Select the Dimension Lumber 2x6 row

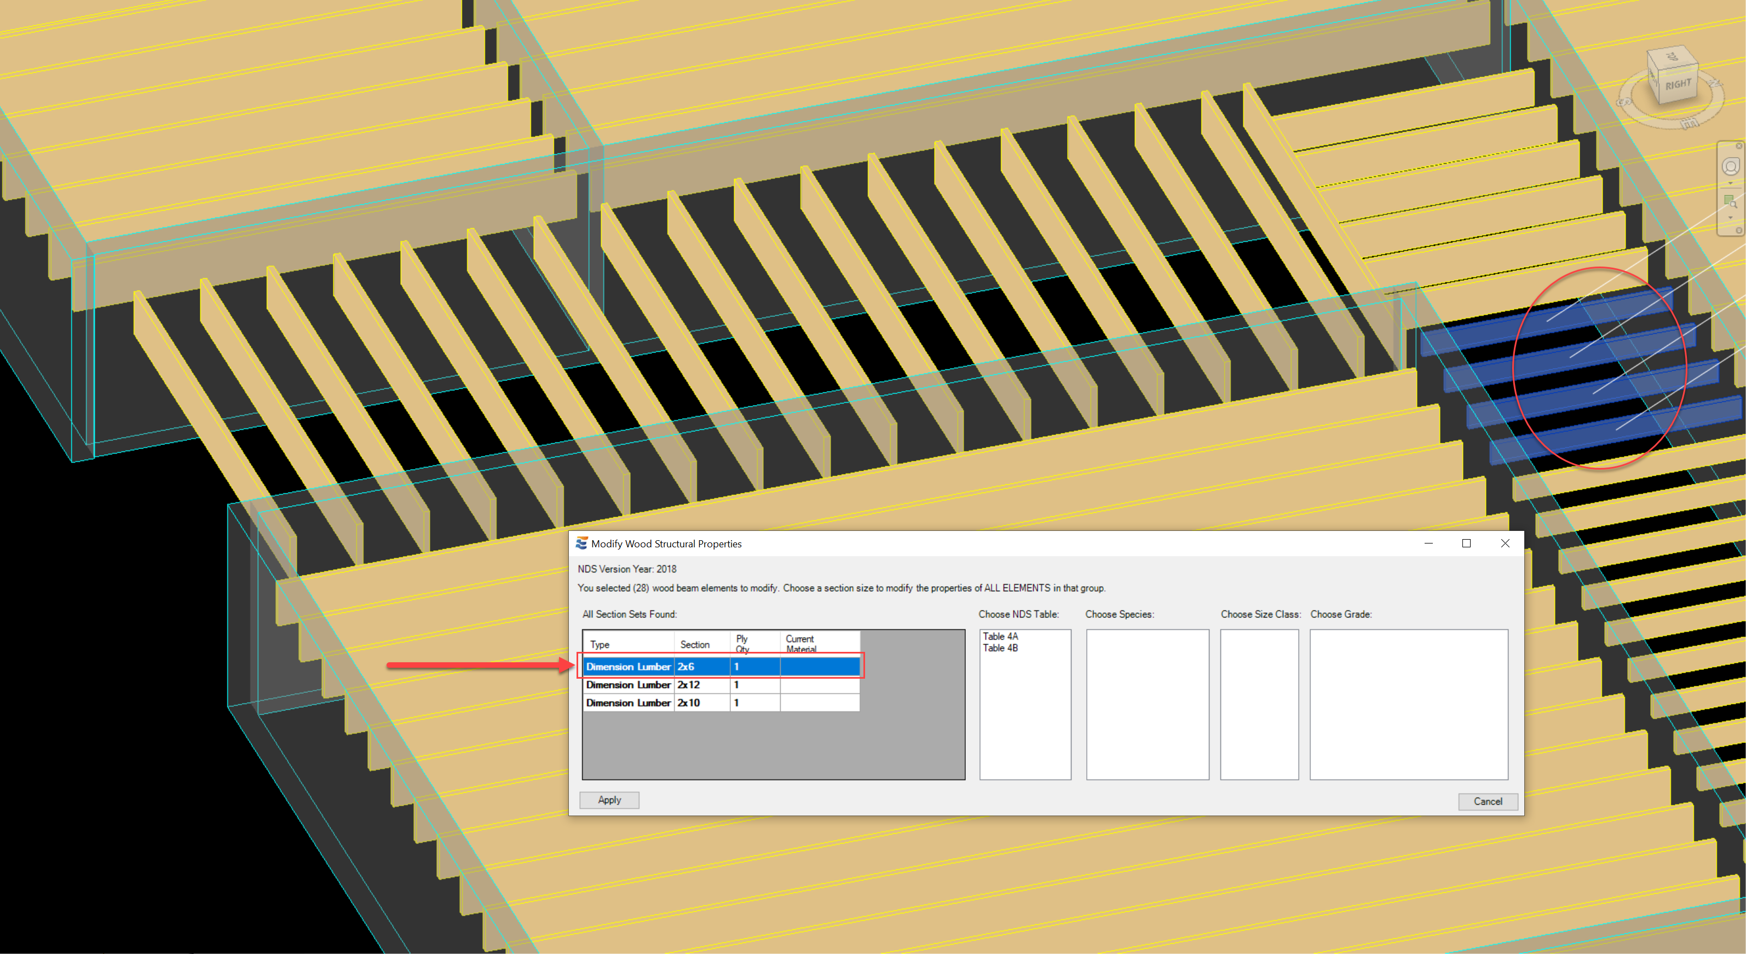point(721,667)
